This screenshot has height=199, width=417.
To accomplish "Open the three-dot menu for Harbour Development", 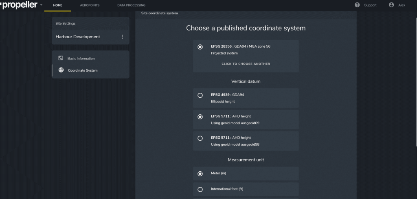I will [x=122, y=37].
